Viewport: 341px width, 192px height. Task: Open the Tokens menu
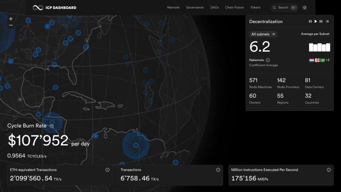tap(255, 7)
